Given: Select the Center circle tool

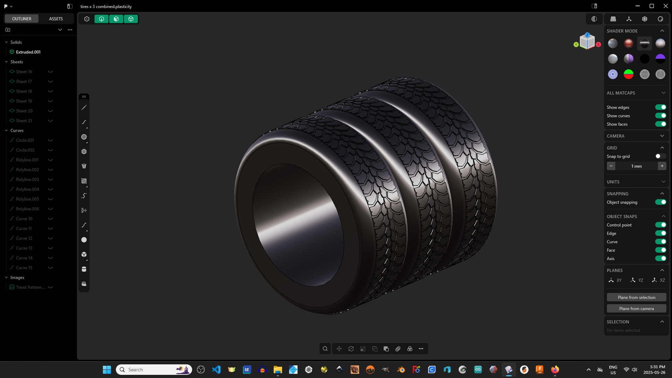Looking at the screenshot, I should 84,137.
